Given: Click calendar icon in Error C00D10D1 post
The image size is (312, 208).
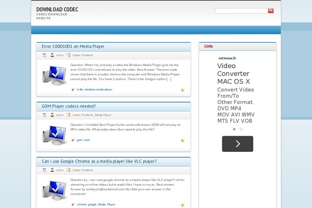Looking at the screenshot, I should click(x=44, y=55).
